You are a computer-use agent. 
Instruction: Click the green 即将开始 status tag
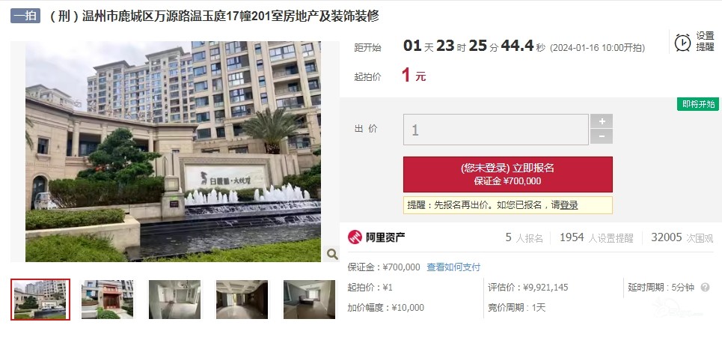[x=698, y=104]
